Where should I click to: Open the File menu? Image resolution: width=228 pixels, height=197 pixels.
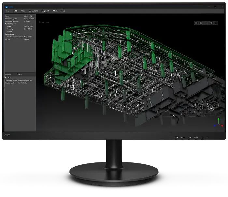(x=7, y=11)
